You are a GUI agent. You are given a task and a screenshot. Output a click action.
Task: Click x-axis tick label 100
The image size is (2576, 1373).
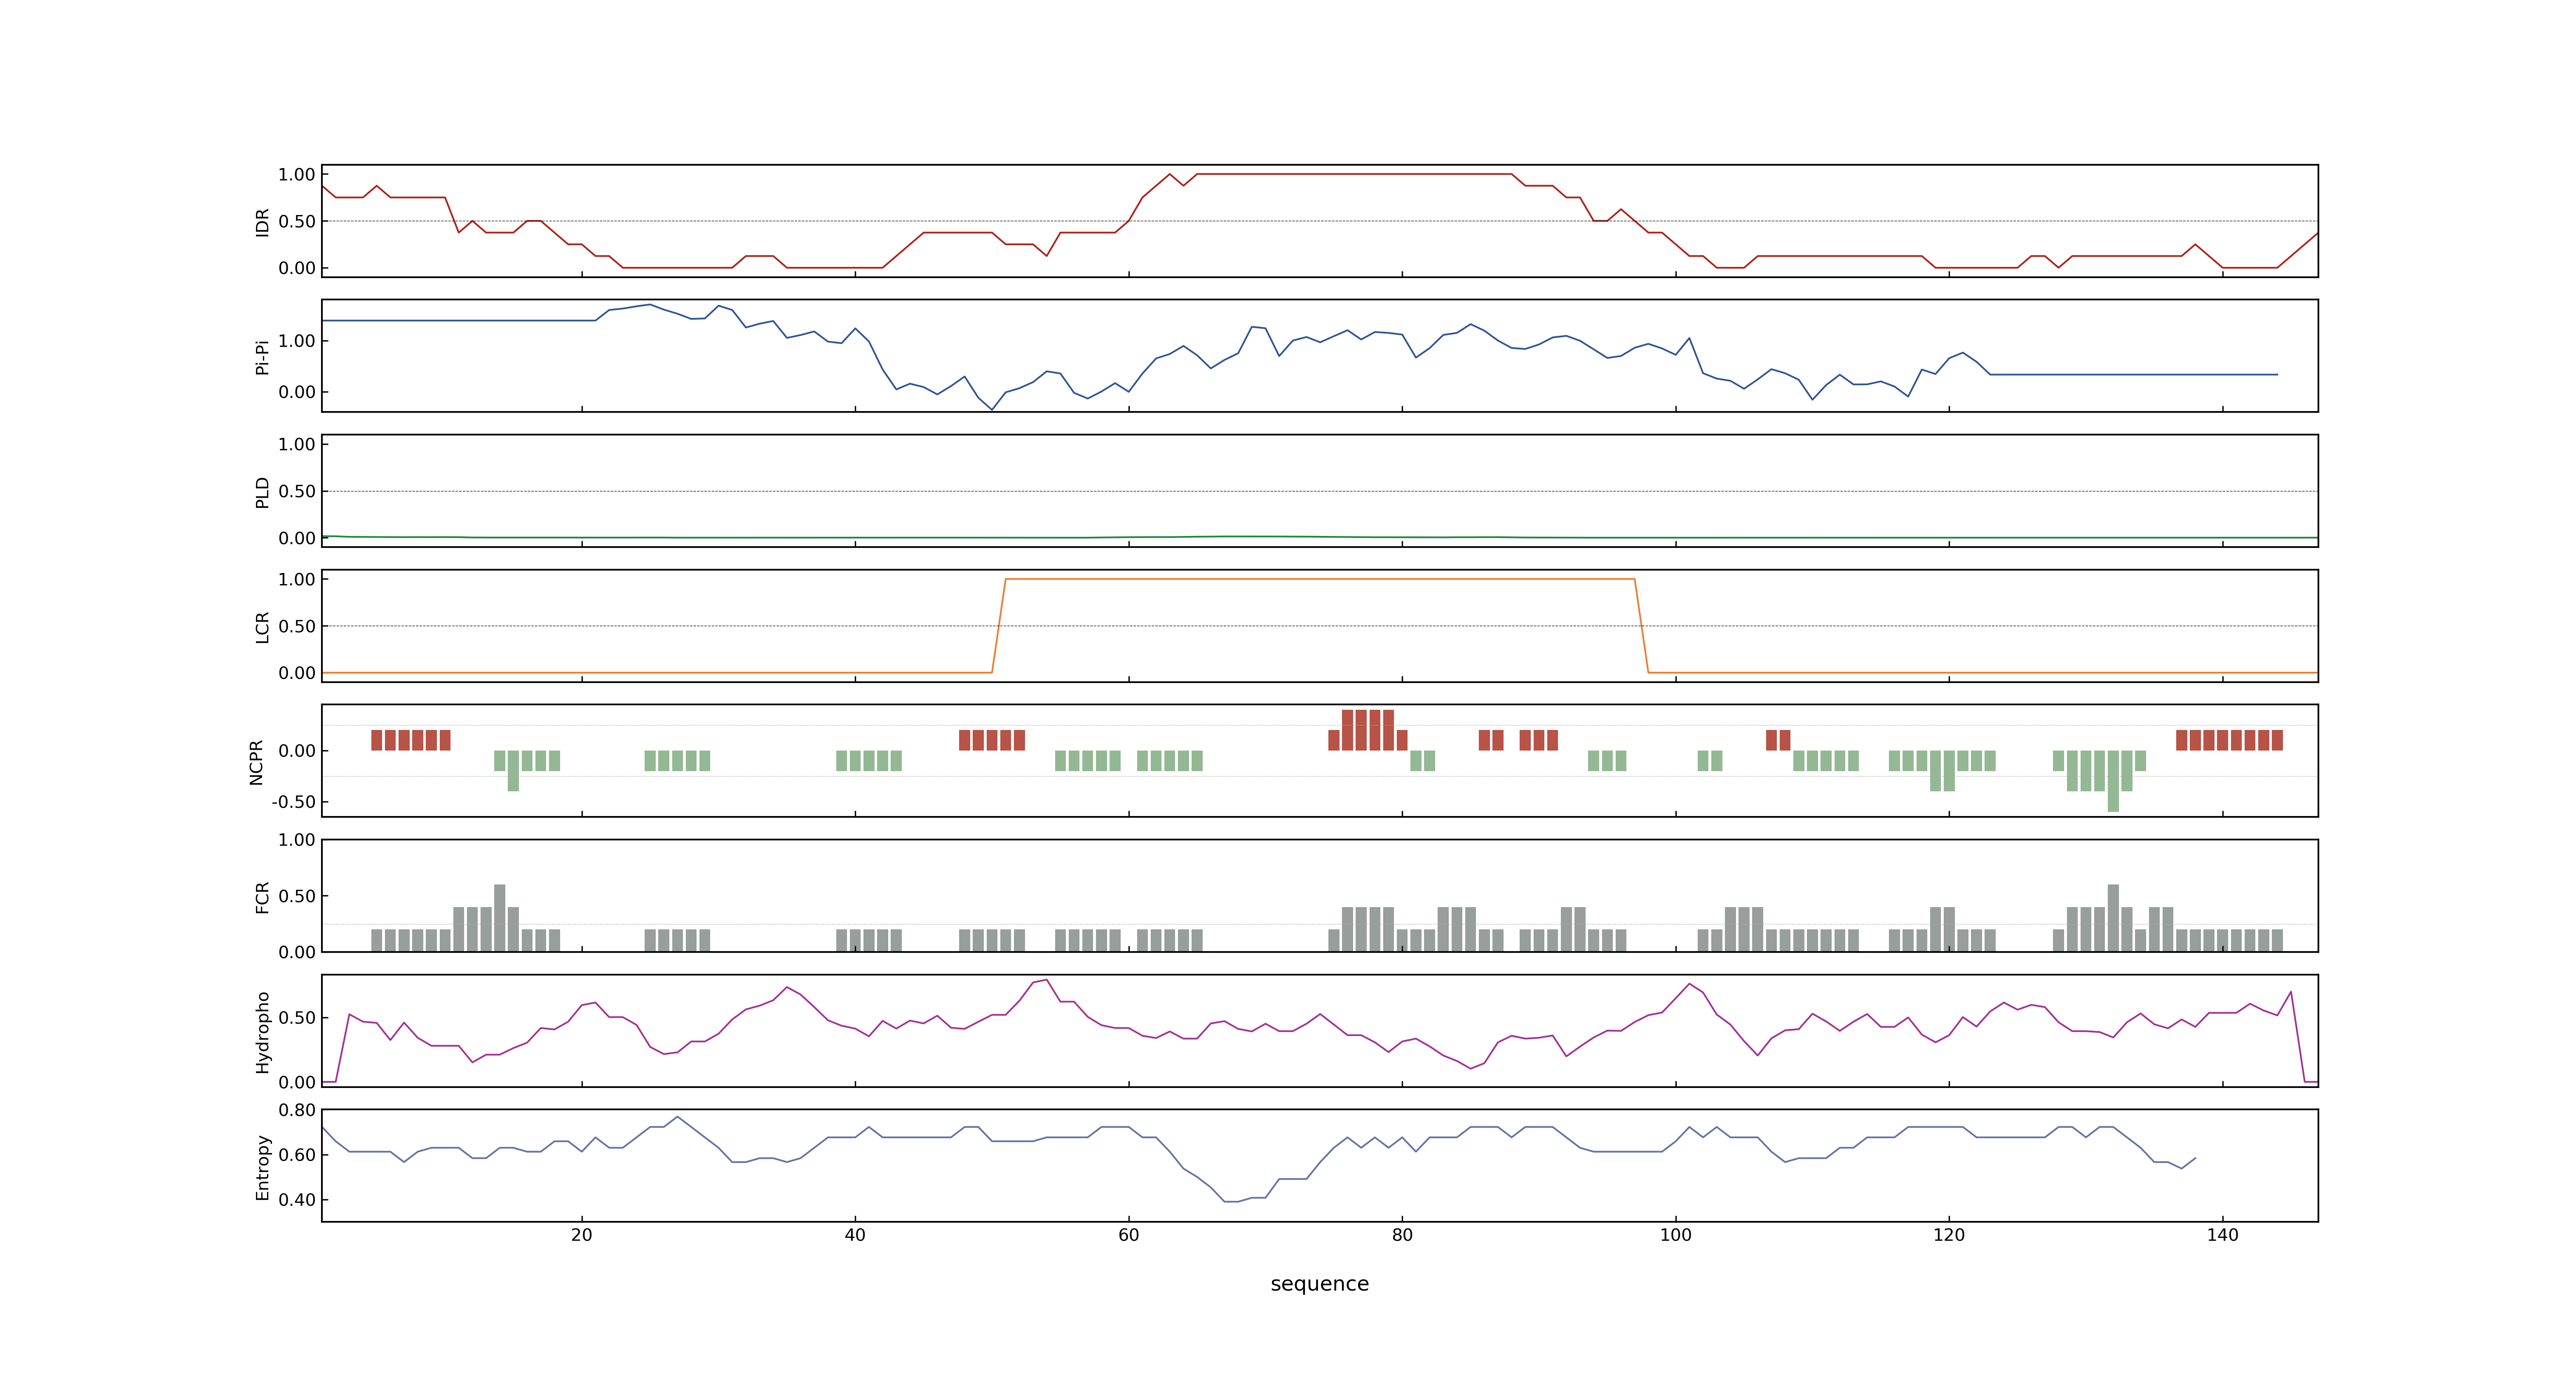(1675, 1234)
